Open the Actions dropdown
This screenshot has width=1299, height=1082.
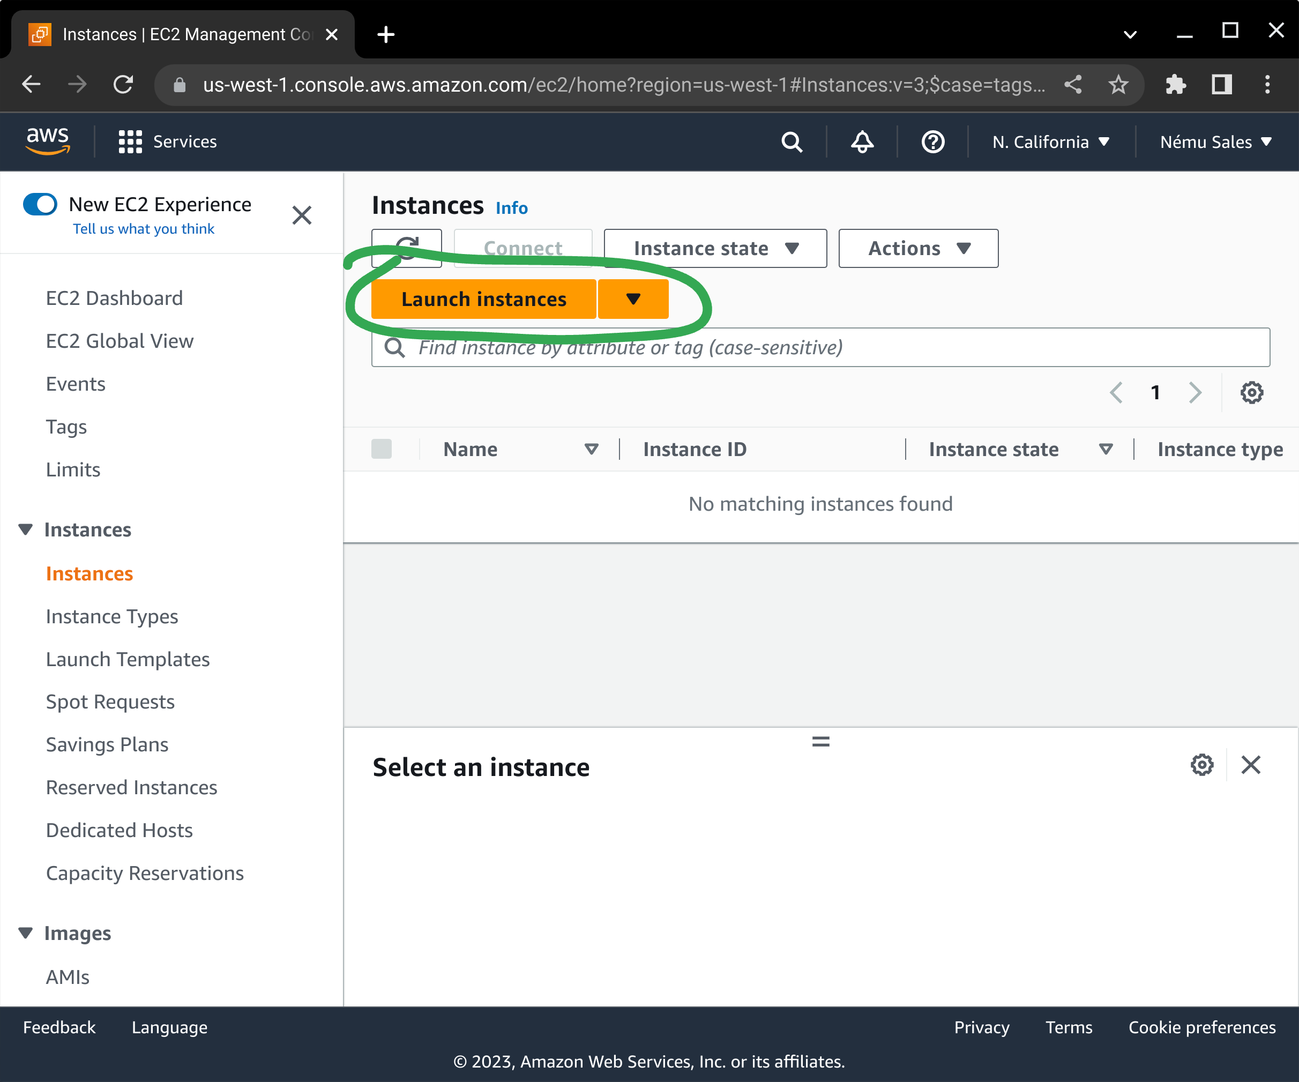point(918,248)
